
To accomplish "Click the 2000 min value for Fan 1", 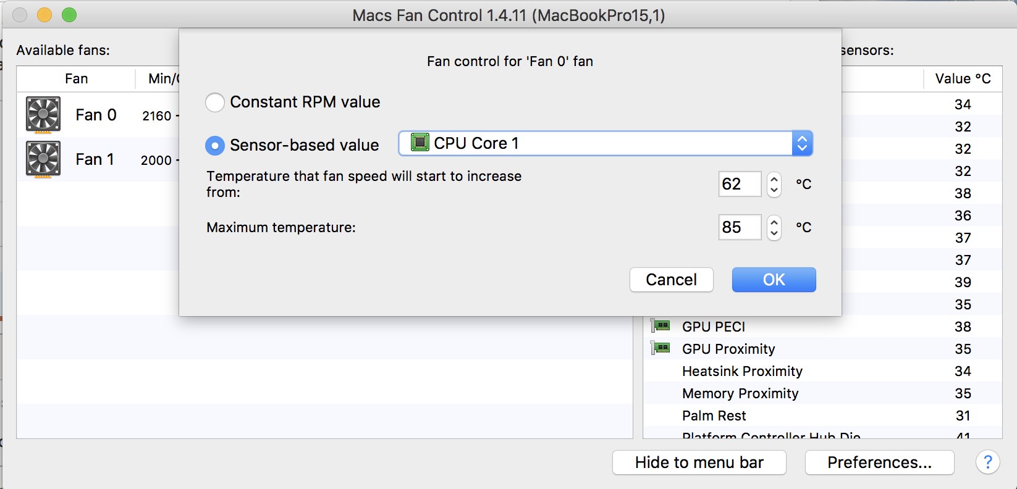I will point(156,161).
